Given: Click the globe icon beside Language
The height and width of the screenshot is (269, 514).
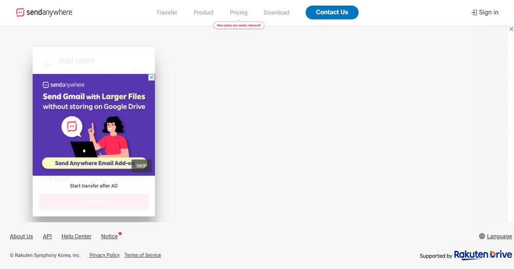Looking at the screenshot, I should [x=482, y=236].
